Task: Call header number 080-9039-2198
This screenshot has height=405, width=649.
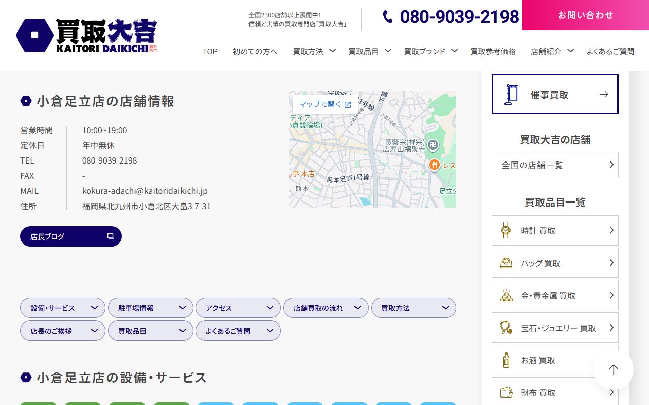Action: [x=459, y=17]
